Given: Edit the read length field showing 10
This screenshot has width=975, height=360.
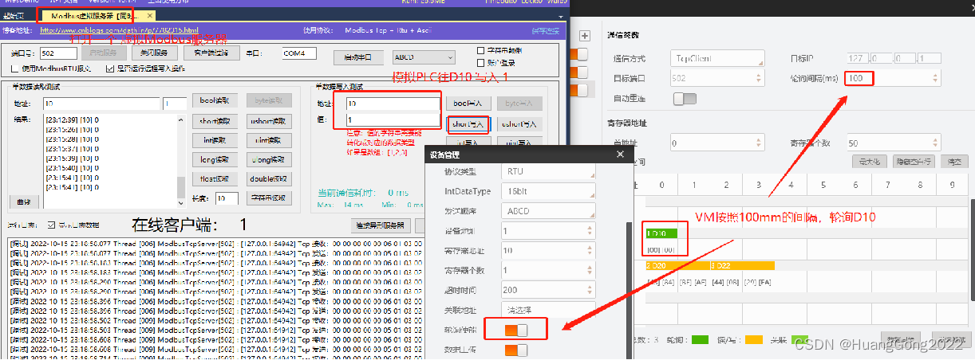Looking at the screenshot, I should (x=227, y=198).
